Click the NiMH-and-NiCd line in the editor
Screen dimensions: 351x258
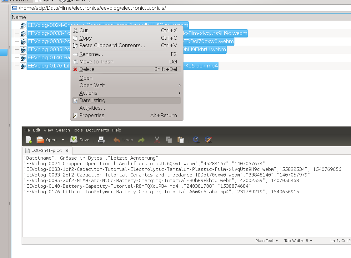click(x=163, y=180)
